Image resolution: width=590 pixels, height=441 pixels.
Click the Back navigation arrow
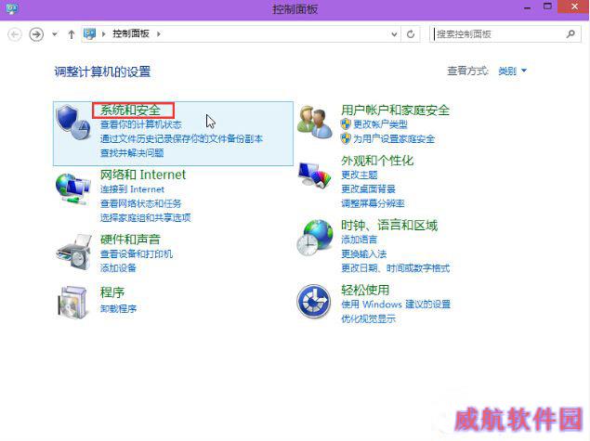click(15, 34)
